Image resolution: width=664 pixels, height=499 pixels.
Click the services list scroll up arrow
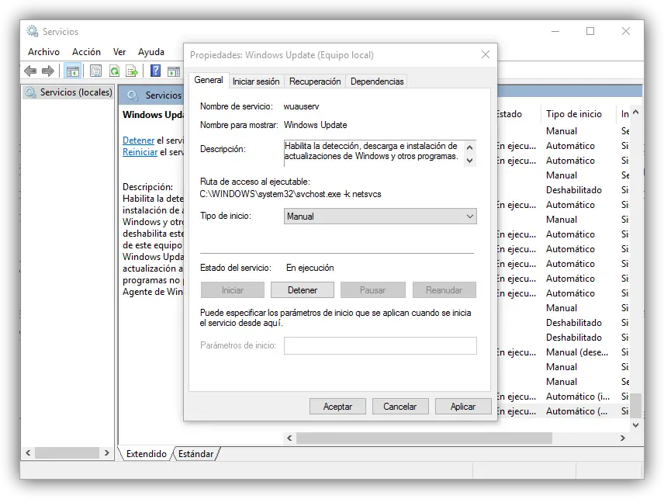point(635,113)
